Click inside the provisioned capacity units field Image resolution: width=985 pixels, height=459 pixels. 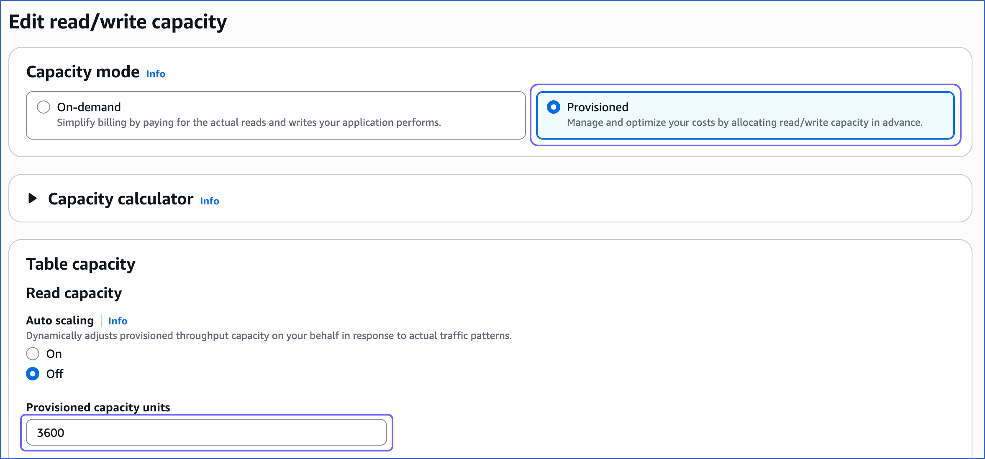(206, 432)
